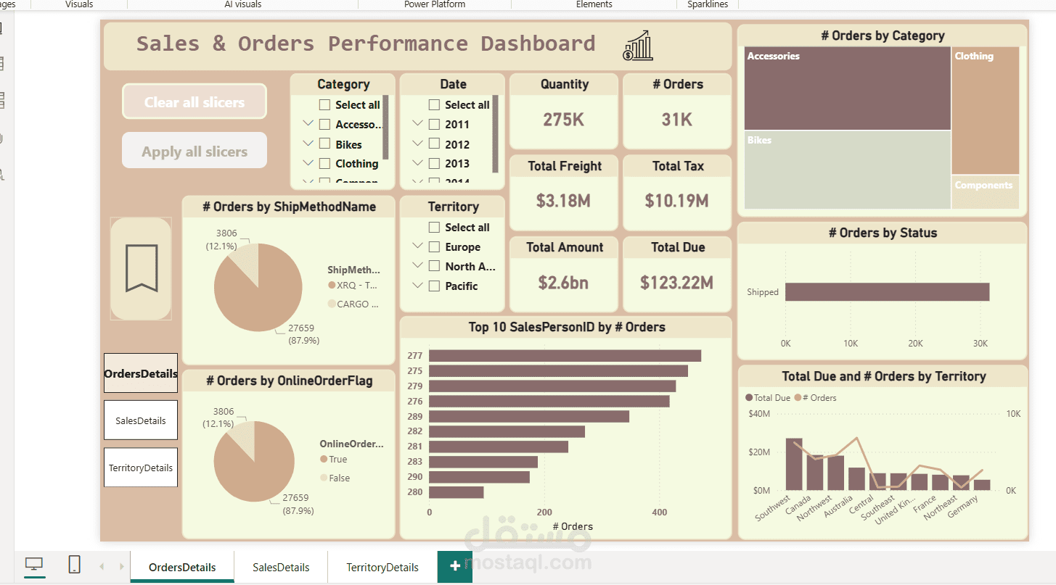Open the SalesDetails page tab

point(281,567)
